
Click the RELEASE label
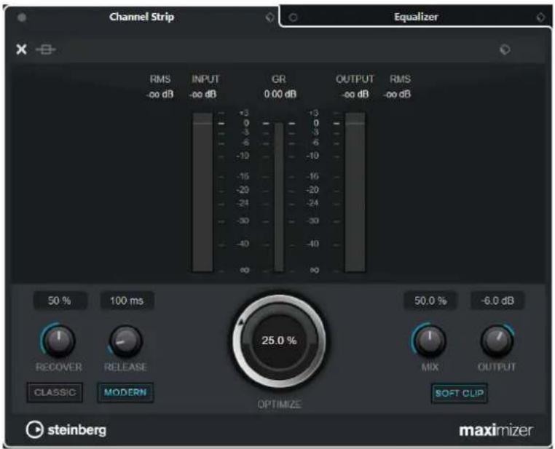coord(126,367)
